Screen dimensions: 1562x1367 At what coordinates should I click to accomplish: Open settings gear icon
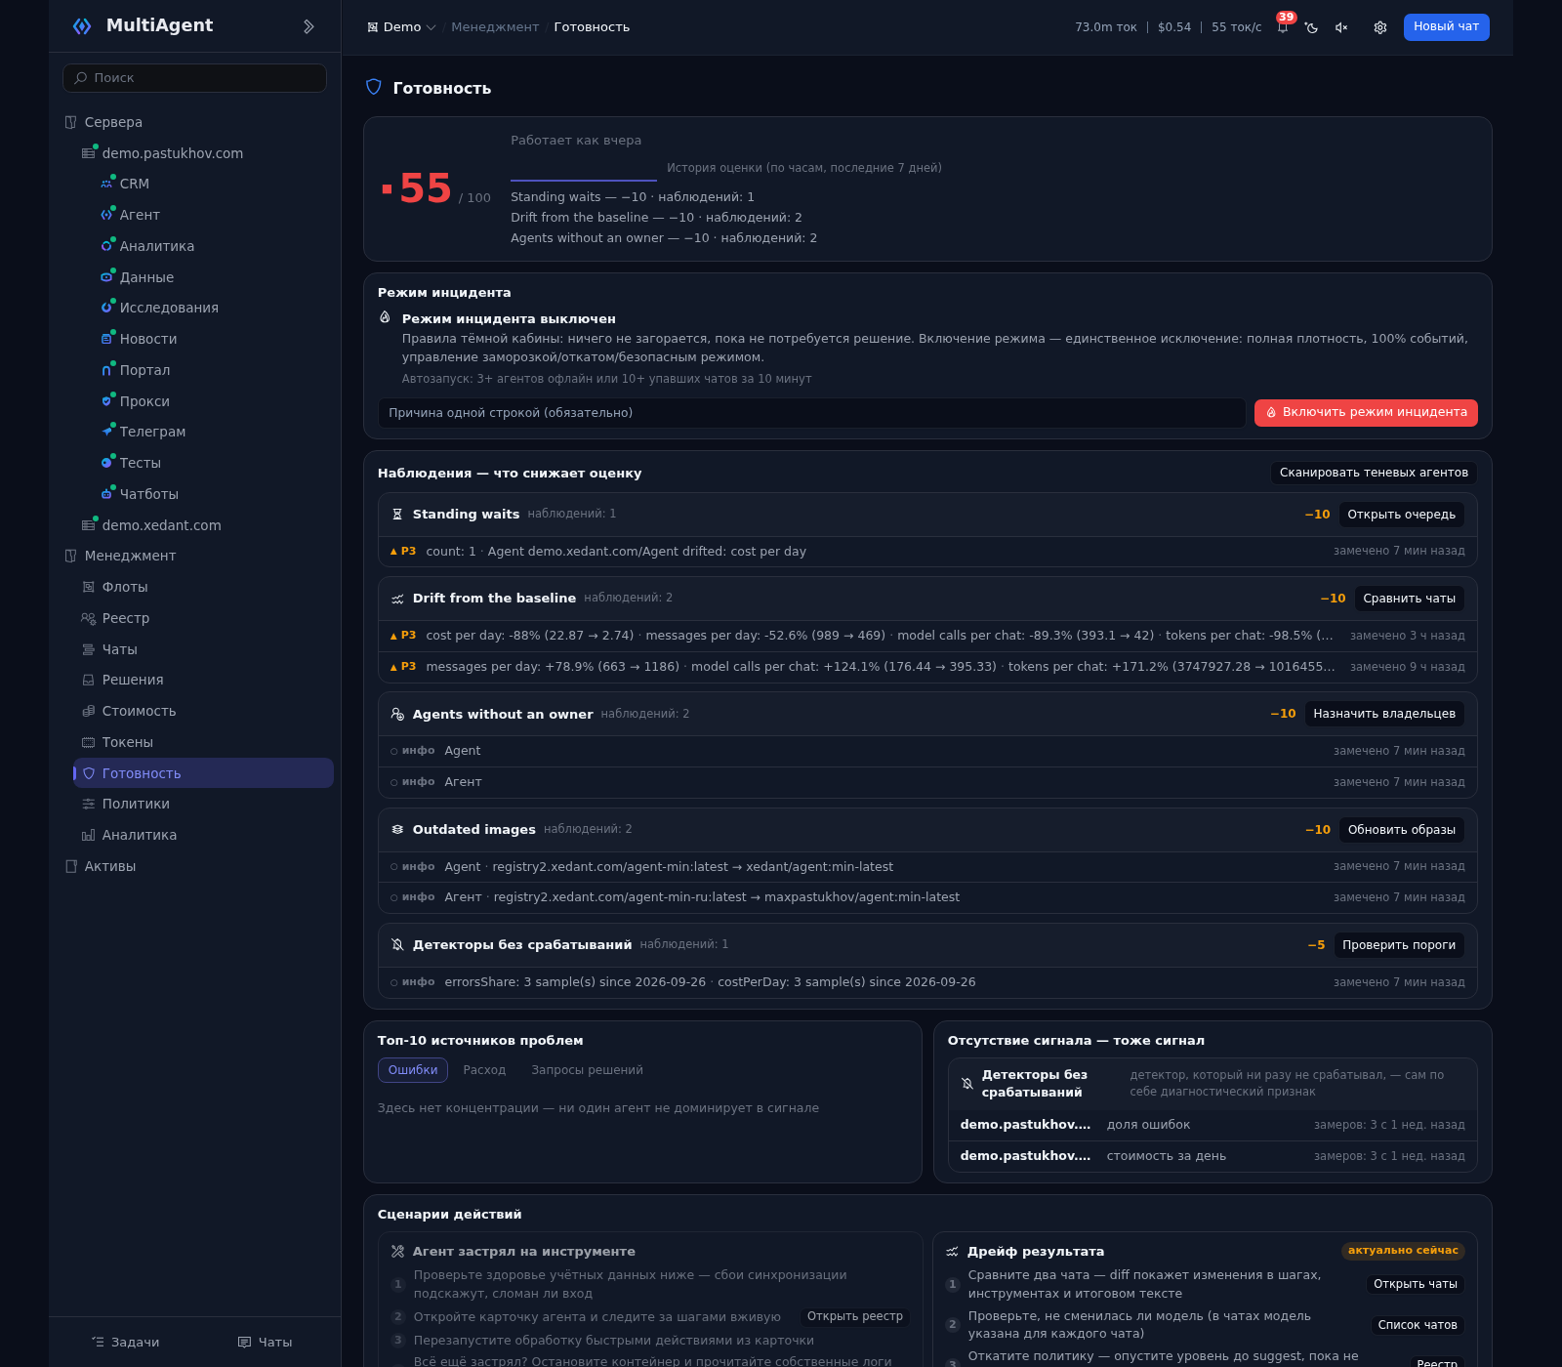point(1380,27)
